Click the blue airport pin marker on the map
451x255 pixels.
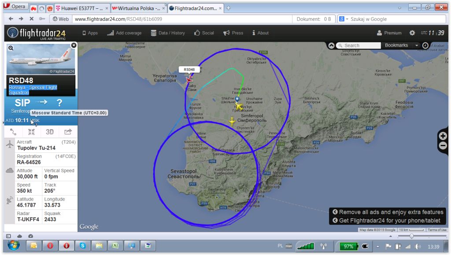tap(237, 99)
